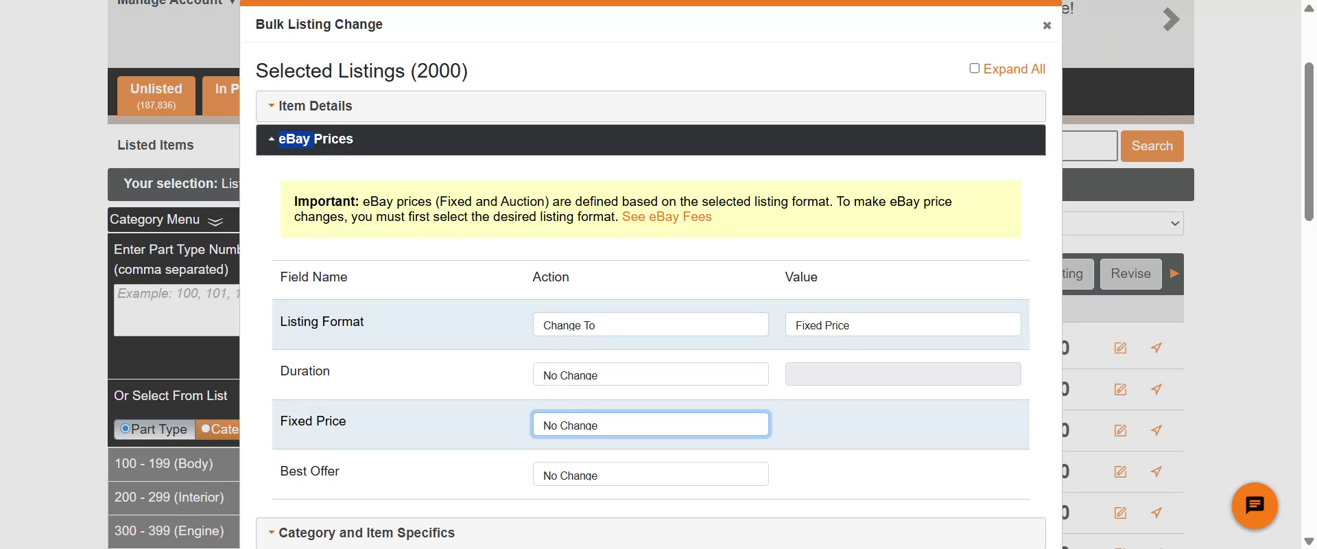Viewport: 1317px width, 549px height.
Task: Select the 100 - 199 (Body) category
Action: 174,464
